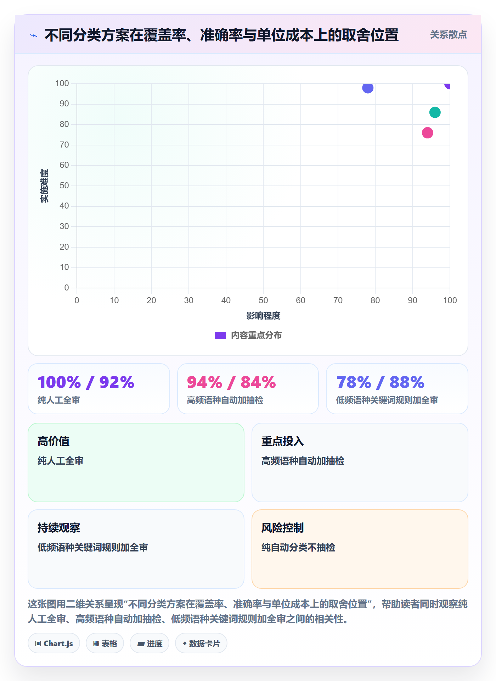
Task: Click 纯人工全审 text inside the 高价值 card
Action: [61, 461]
